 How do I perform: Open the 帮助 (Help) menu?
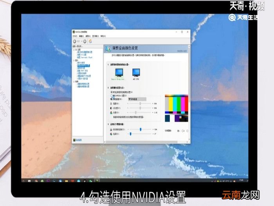103,36
